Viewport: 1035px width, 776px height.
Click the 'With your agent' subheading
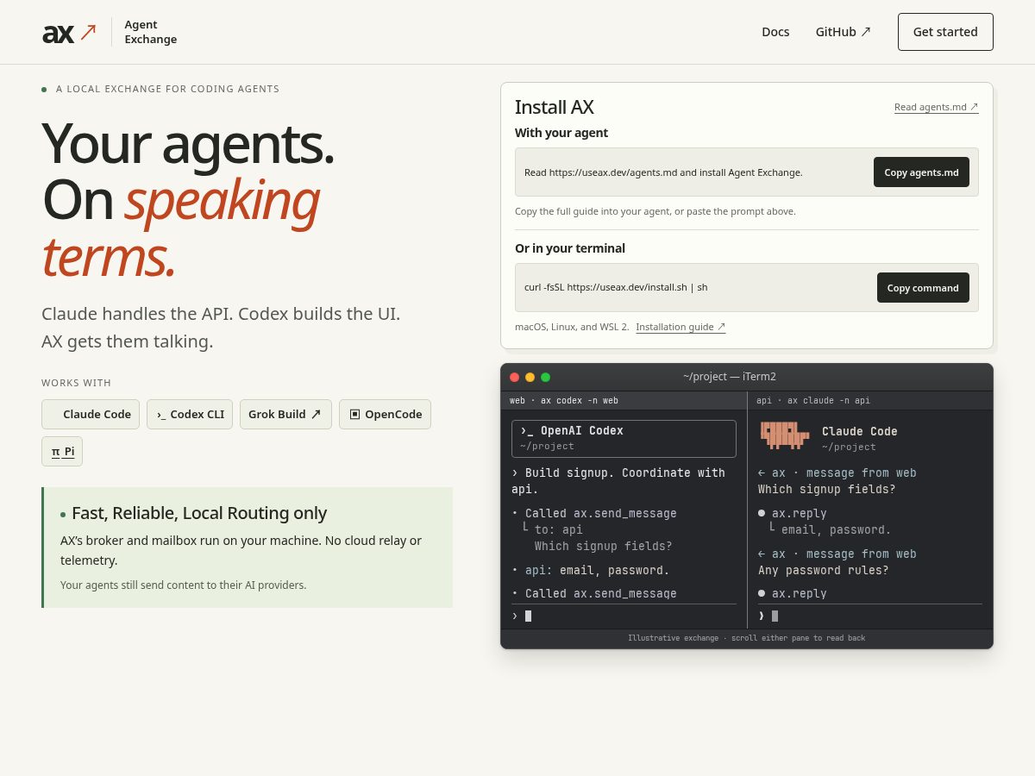click(x=561, y=133)
